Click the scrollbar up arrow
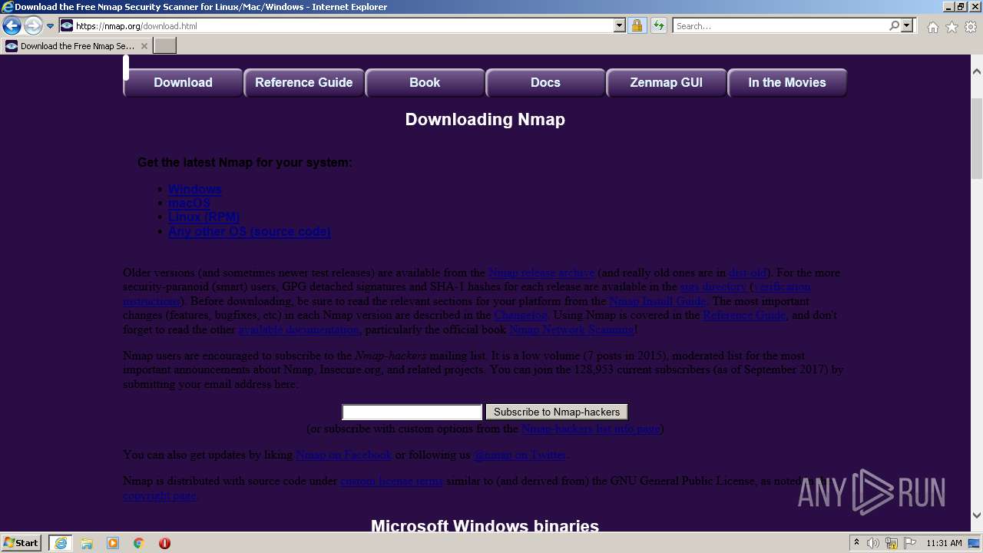Image resolution: width=983 pixels, height=553 pixels. pos(976,71)
